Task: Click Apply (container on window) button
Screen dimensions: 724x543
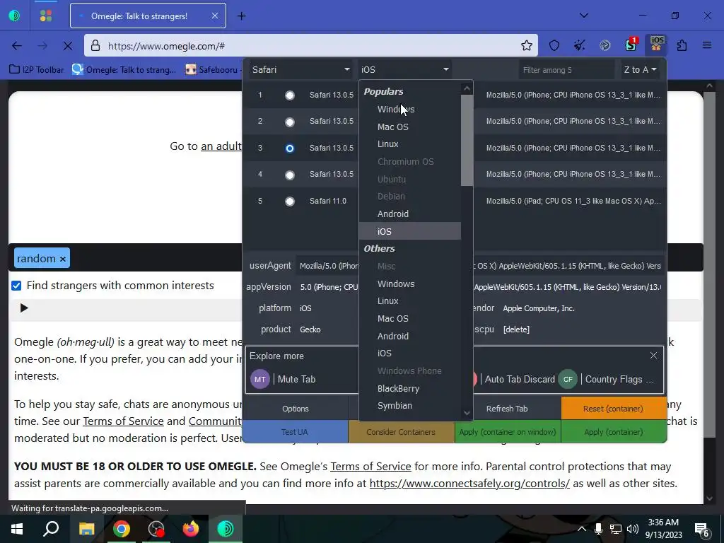Action: click(508, 432)
